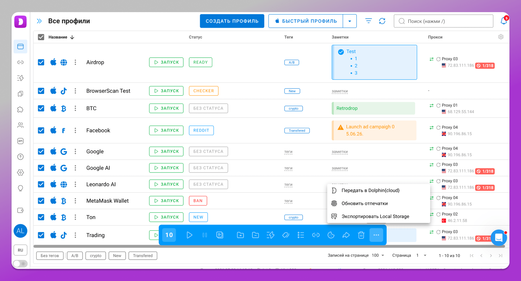Screen dimensions: 521x281
Task: Launch the BrowserScan Test profile
Action: pyautogui.click(x=166, y=91)
